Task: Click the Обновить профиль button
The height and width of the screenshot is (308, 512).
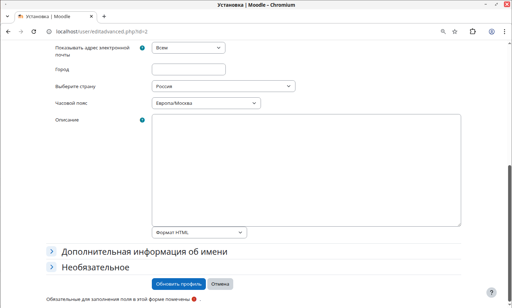Action: coord(178,284)
